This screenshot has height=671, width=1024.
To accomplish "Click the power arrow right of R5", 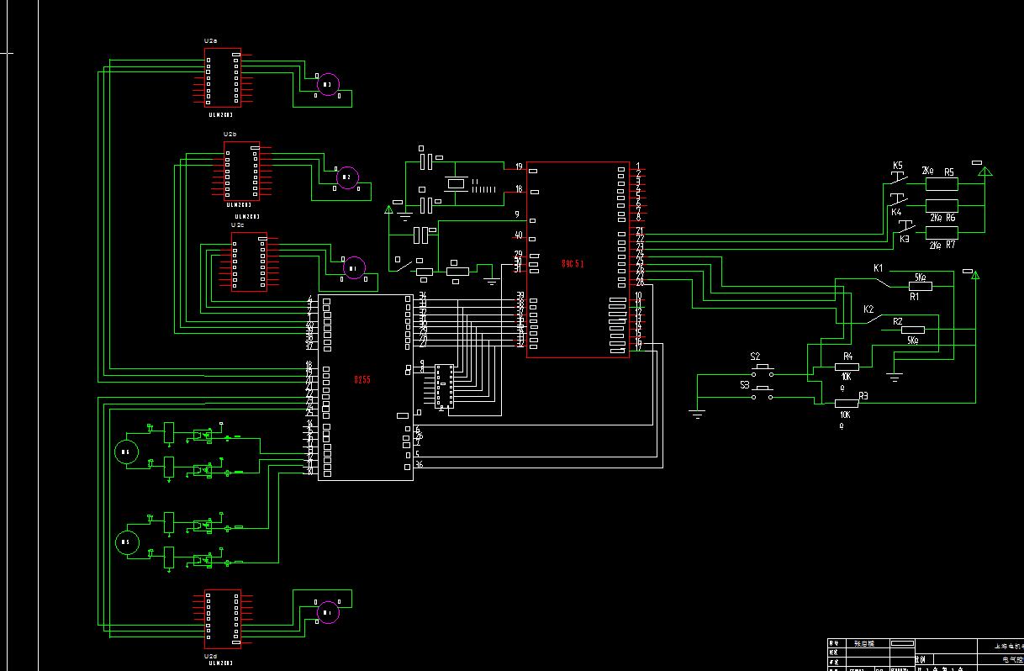I will 984,172.
